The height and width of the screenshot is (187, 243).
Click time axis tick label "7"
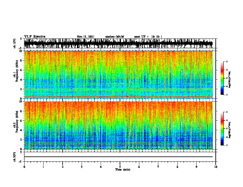(158, 167)
